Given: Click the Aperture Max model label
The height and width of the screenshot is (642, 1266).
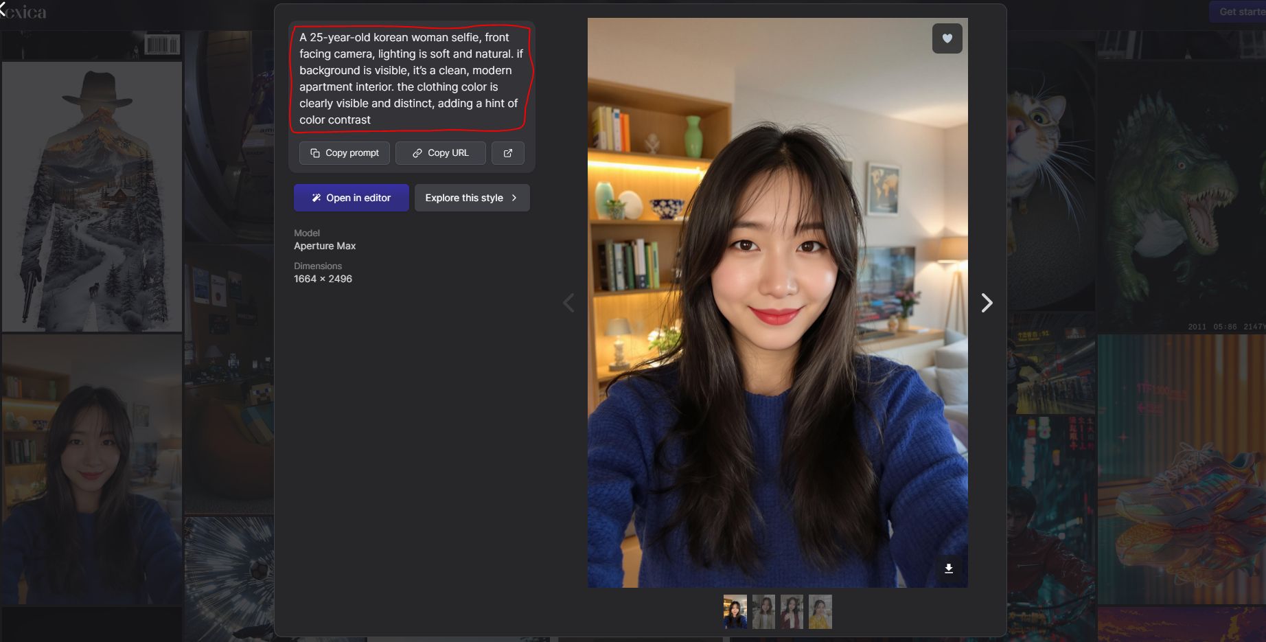Looking at the screenshot, I should click(x=324, y=245).
